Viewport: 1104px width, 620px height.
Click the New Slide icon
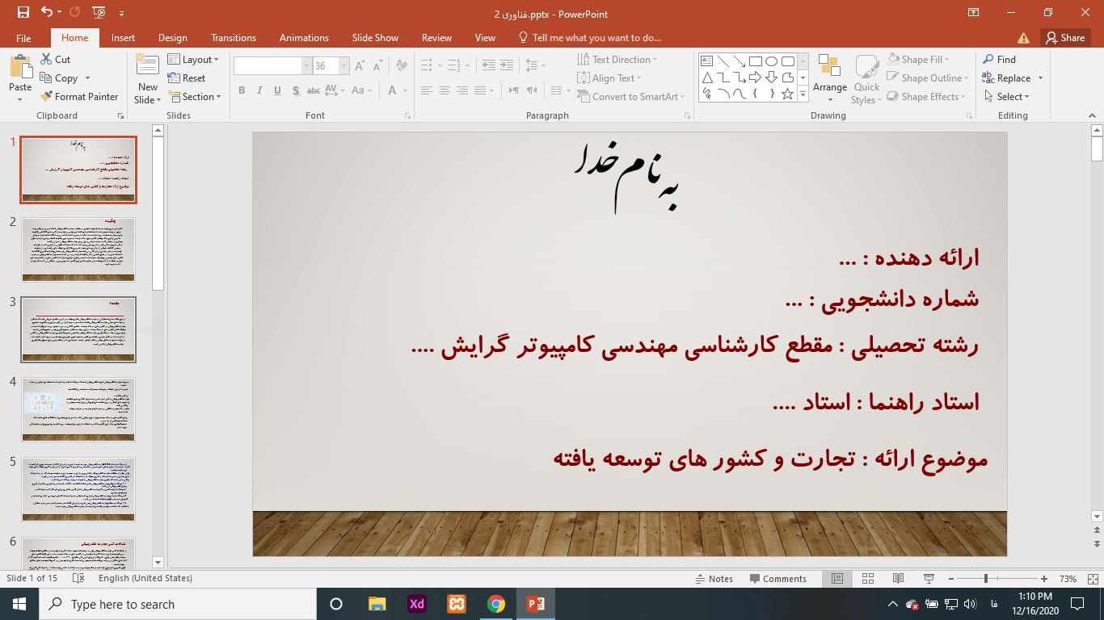click(147, 68)
